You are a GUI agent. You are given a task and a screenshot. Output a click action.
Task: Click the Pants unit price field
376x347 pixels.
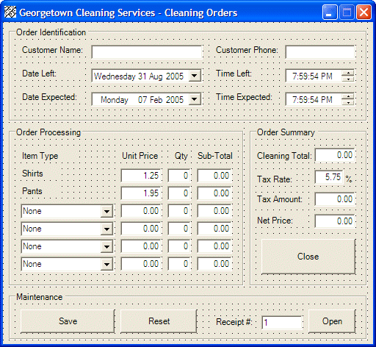tap(141, 193)
